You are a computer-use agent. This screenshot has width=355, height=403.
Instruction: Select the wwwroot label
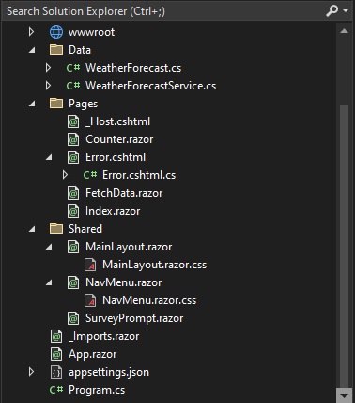[92, 32]
